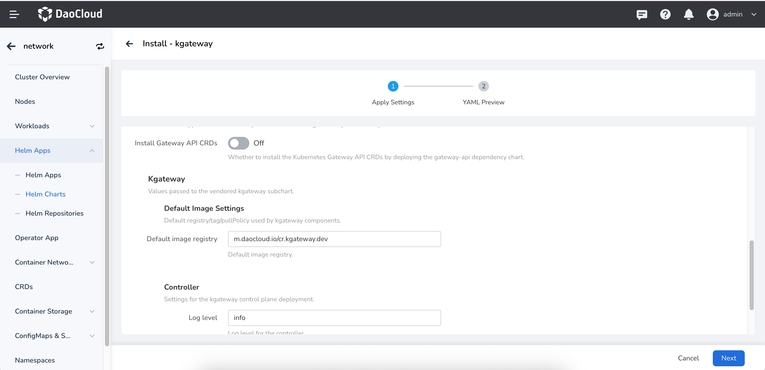This screenshot has width=765, height=370.
Task: Click the Cancel button
Action: tap(688, 358)
